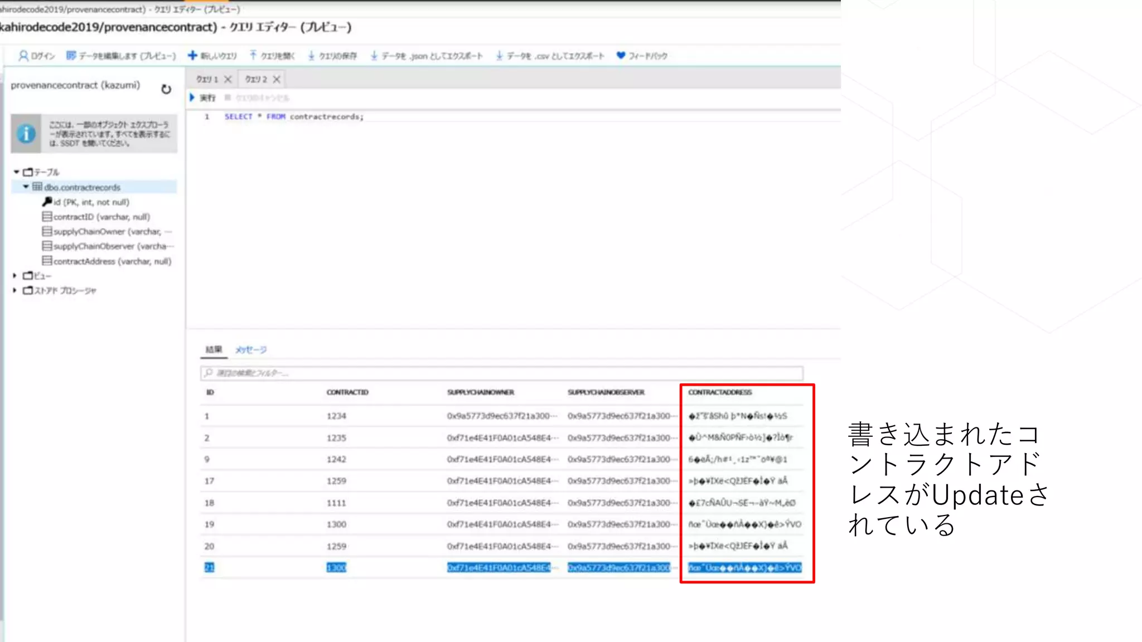Open the Messages (メッセージ) results tab
1142x642 pixels.
pyautogui.click(x=251, y=349)
